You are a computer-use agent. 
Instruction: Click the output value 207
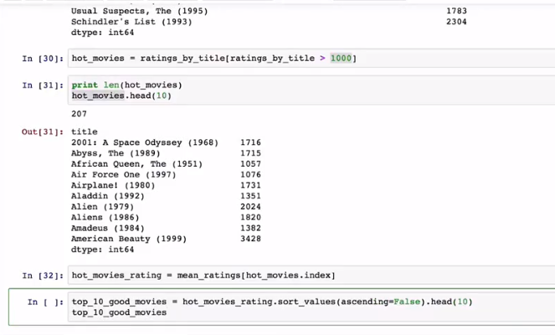79,114
